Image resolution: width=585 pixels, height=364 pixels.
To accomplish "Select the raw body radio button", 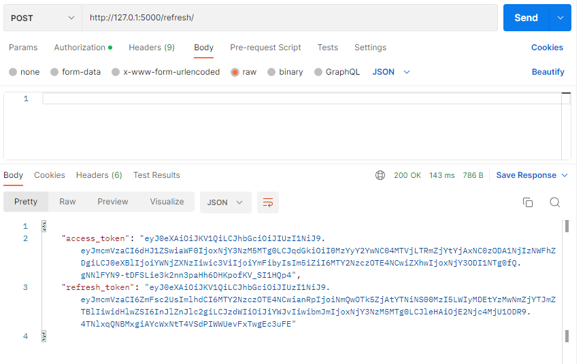I will (x=235, y=72).
